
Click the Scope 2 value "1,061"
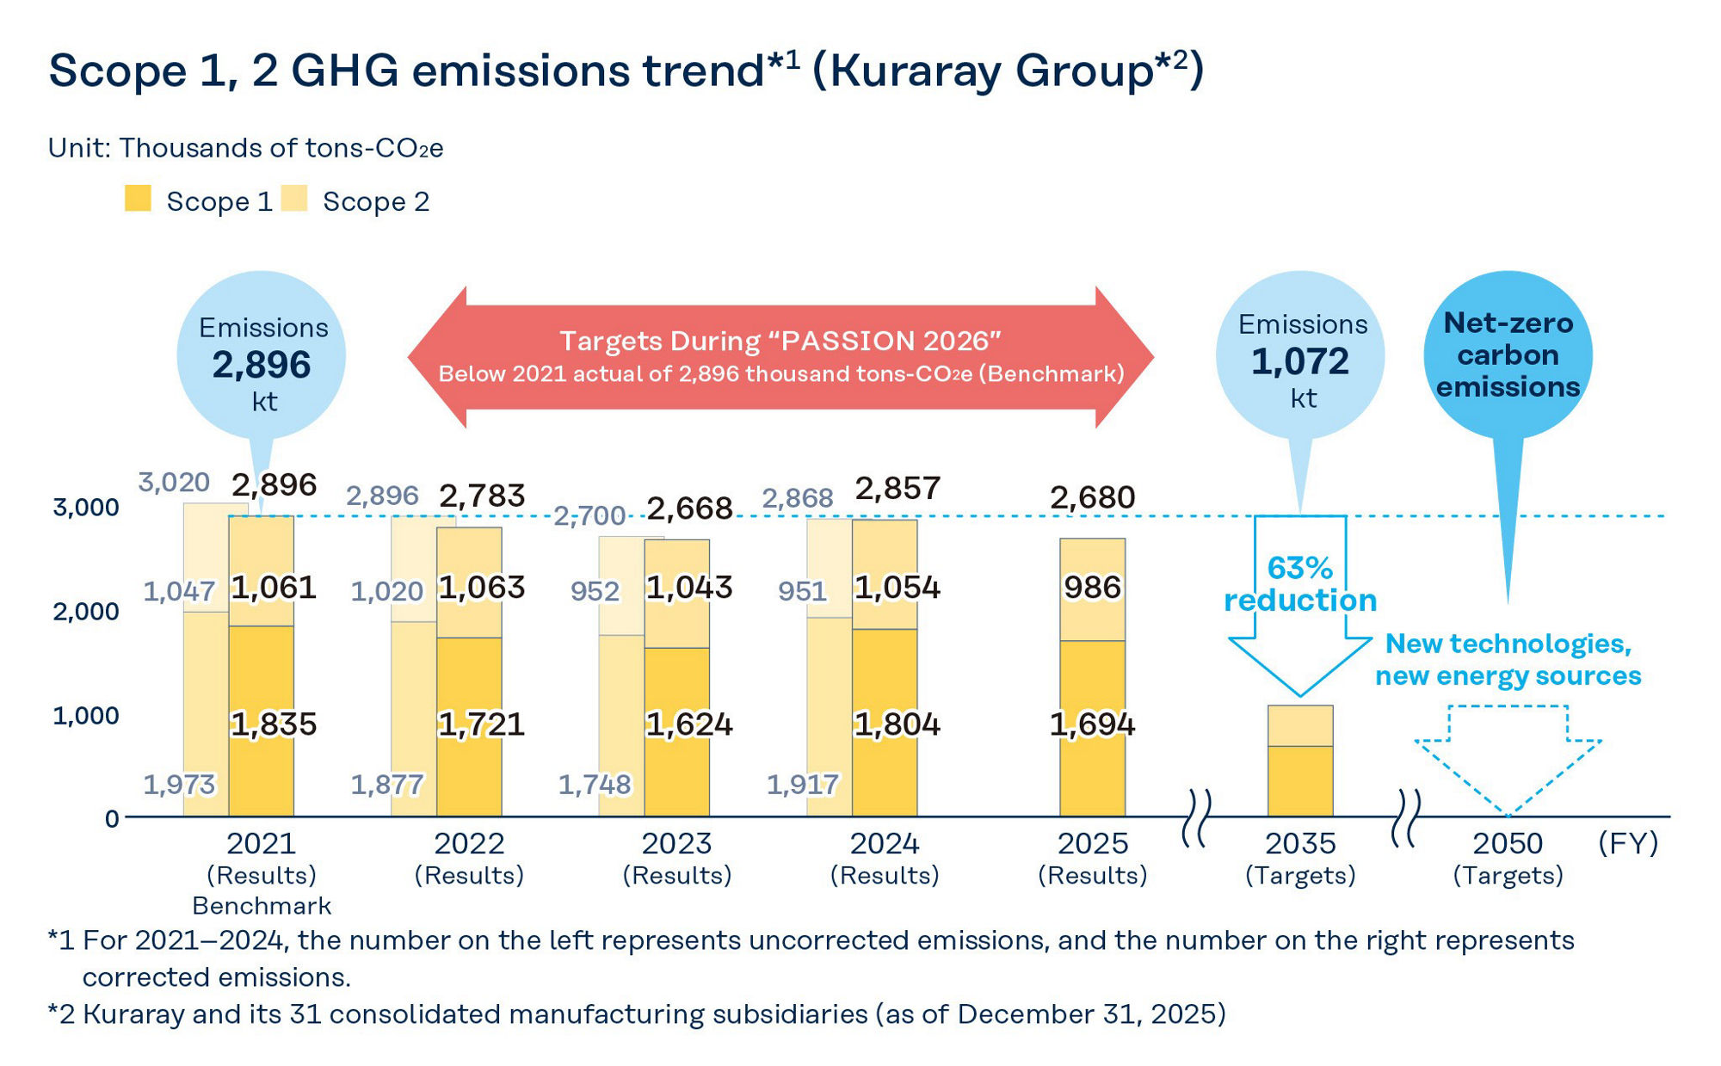click(274, 588)
